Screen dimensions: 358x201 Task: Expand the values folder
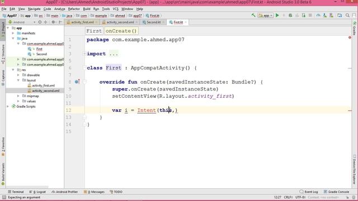point(18,101)
